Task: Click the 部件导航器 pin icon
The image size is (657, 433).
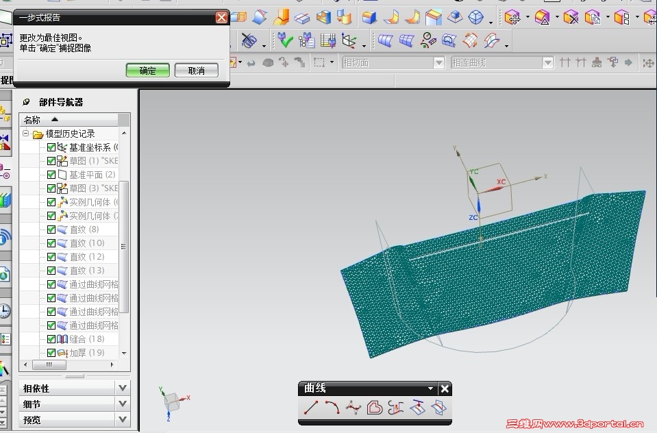Action: click(x=26, y=102)
